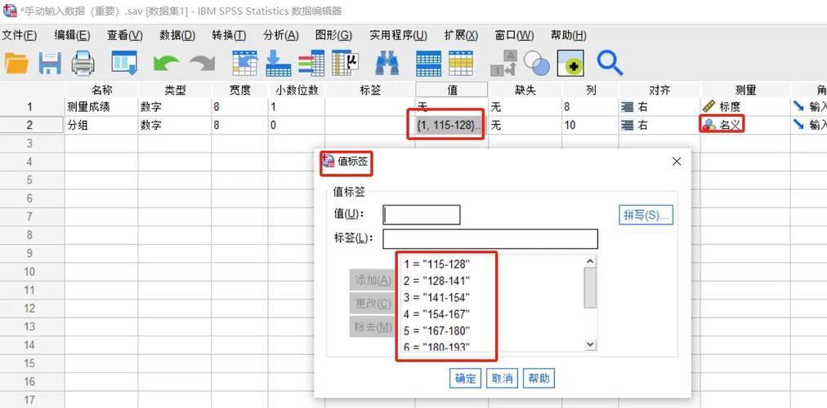827x408 pixels.
Task: Toggle the Value labels A-1 icon
Action: 503,64
